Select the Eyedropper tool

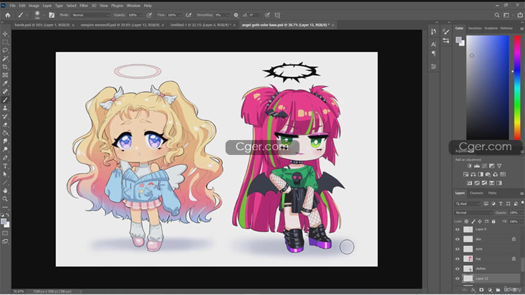(x=5, y=83)
